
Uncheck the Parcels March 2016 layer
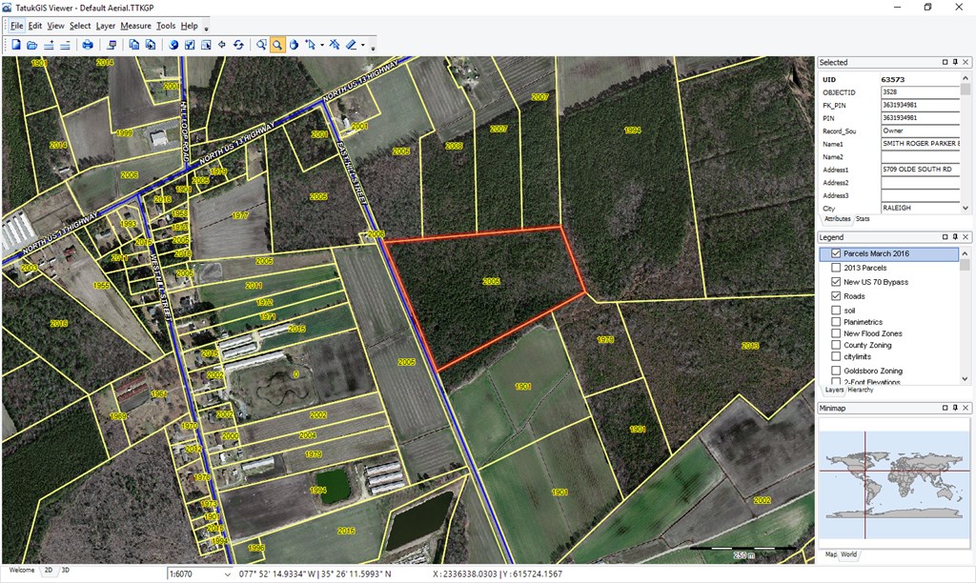click(x=836, y=253)
